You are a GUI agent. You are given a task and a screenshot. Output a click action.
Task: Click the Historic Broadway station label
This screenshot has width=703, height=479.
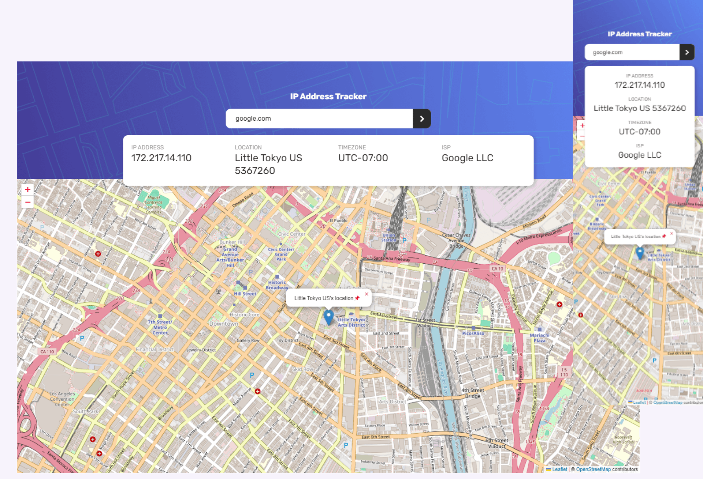pyautogui.click(x=277, y=285)
